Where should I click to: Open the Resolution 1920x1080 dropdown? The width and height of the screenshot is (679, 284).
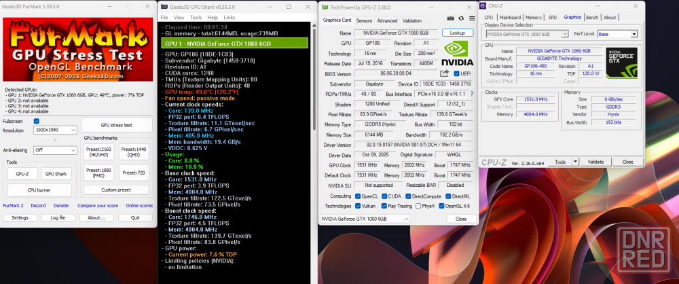tap(54, 130)
